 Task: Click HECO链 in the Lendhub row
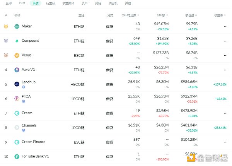point(77,84)
